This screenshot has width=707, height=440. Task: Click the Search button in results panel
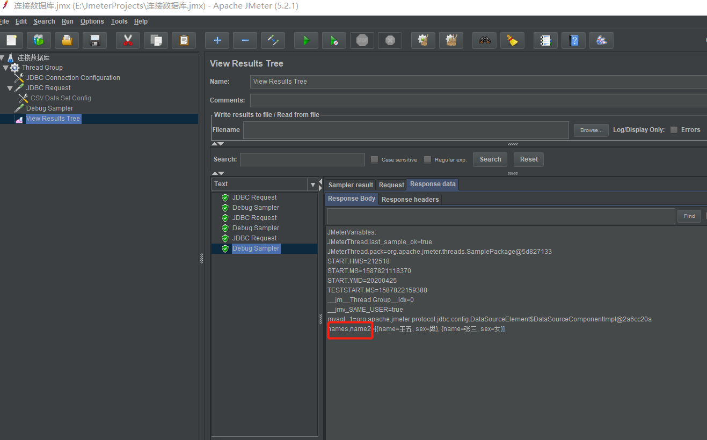coord(490,159)
